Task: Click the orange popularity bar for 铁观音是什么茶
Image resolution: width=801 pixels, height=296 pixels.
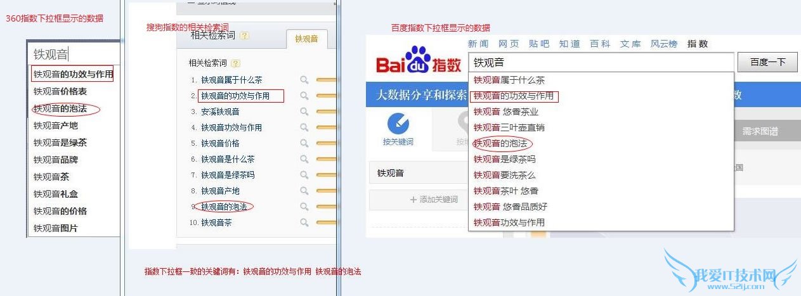Action: (326, 159)
